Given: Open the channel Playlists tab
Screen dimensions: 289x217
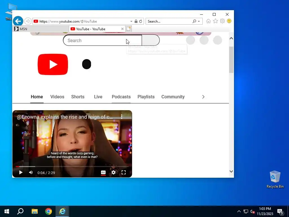Looking at the screenshot, I should 146,97.
